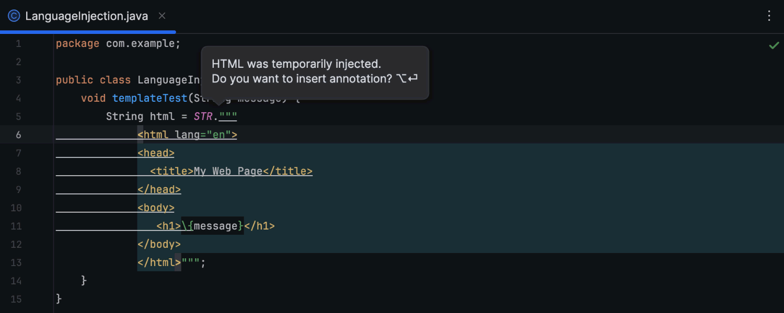Viewport: 784px width, 313px height.
Task: Click the STR template processor keyword
Action: (203, 116)
